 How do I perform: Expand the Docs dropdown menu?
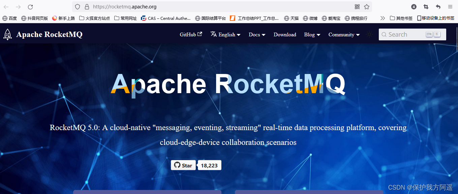tap(257, 35)
